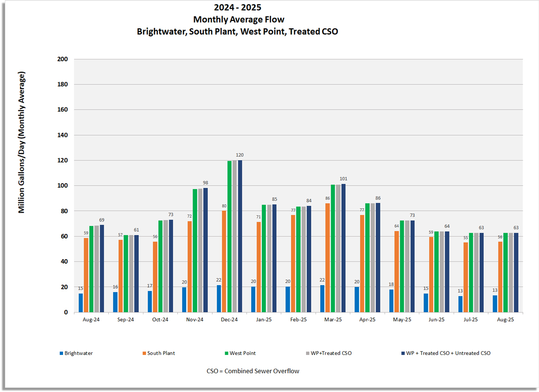Click the dark navy Untreated CSO legend swatch

point(402,353)
